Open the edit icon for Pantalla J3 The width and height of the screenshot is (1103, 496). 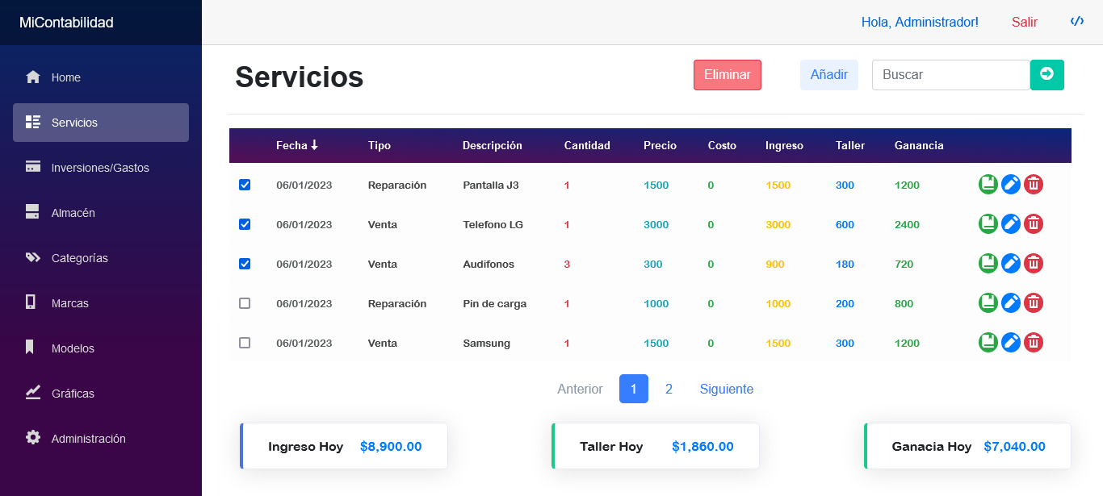(x=1010, y=184)
